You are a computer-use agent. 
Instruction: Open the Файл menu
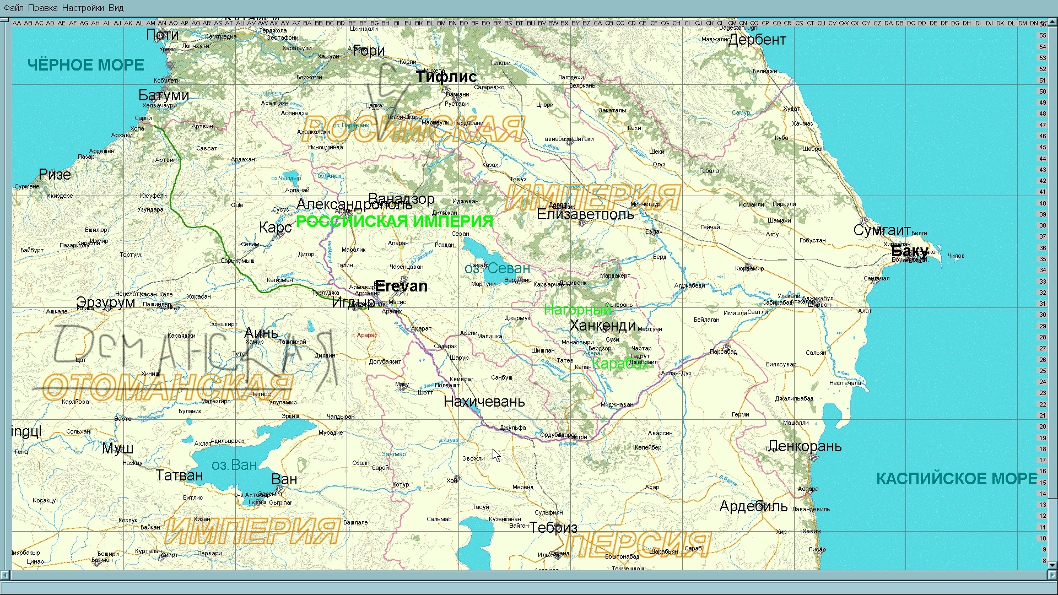coord(14,8)
